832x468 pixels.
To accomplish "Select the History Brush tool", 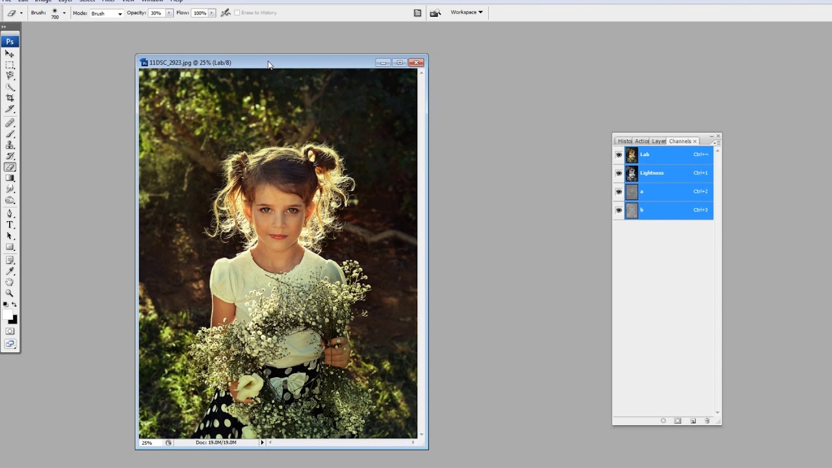I will (10, 156).
